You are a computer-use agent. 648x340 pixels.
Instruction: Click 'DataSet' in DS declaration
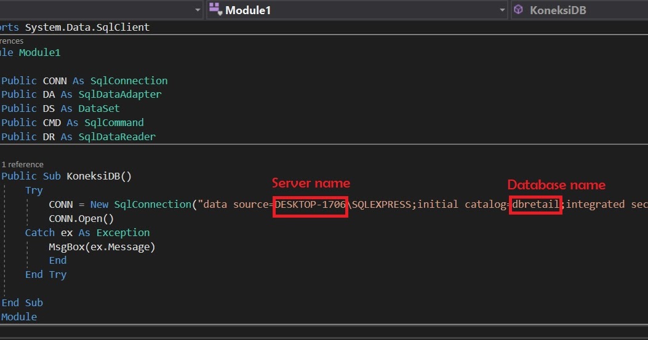coord(99,108)
